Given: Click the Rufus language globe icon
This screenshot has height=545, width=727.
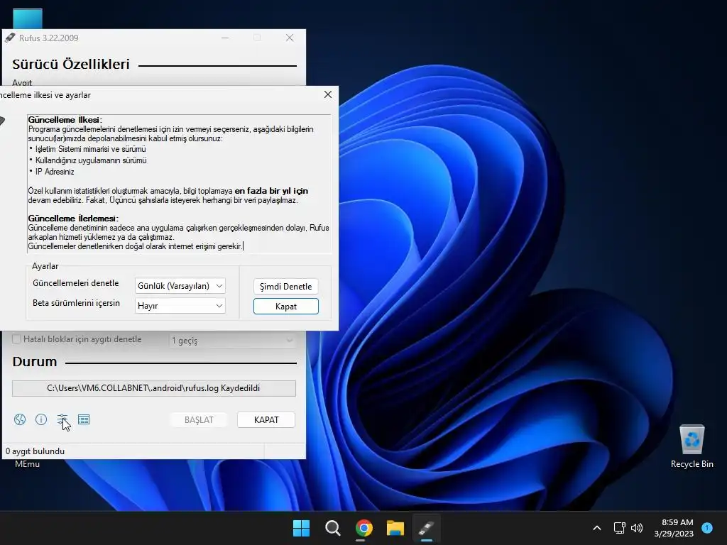Looking at the screenshot, I should pos(19,419).
